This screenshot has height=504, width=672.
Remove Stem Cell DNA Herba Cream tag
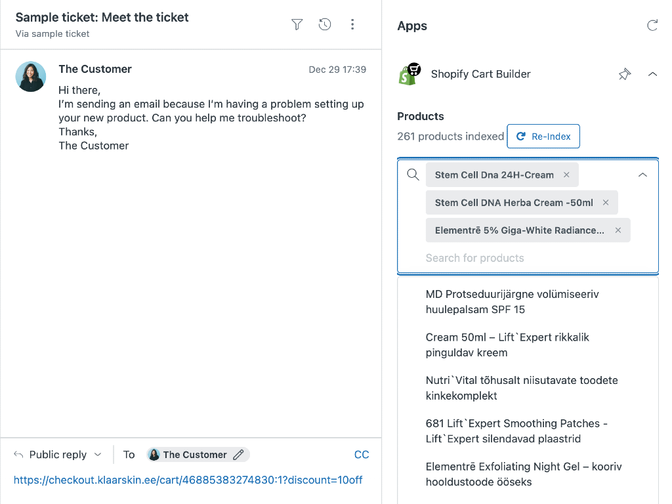pos(606,203)
